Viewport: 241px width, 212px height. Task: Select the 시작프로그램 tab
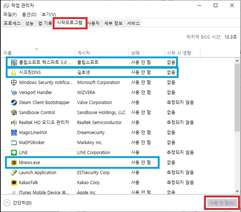point(70,23)
